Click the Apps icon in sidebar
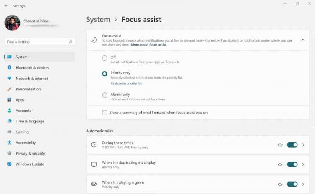The width and height of the screenshot is (315, 194). tap(9, 99)
